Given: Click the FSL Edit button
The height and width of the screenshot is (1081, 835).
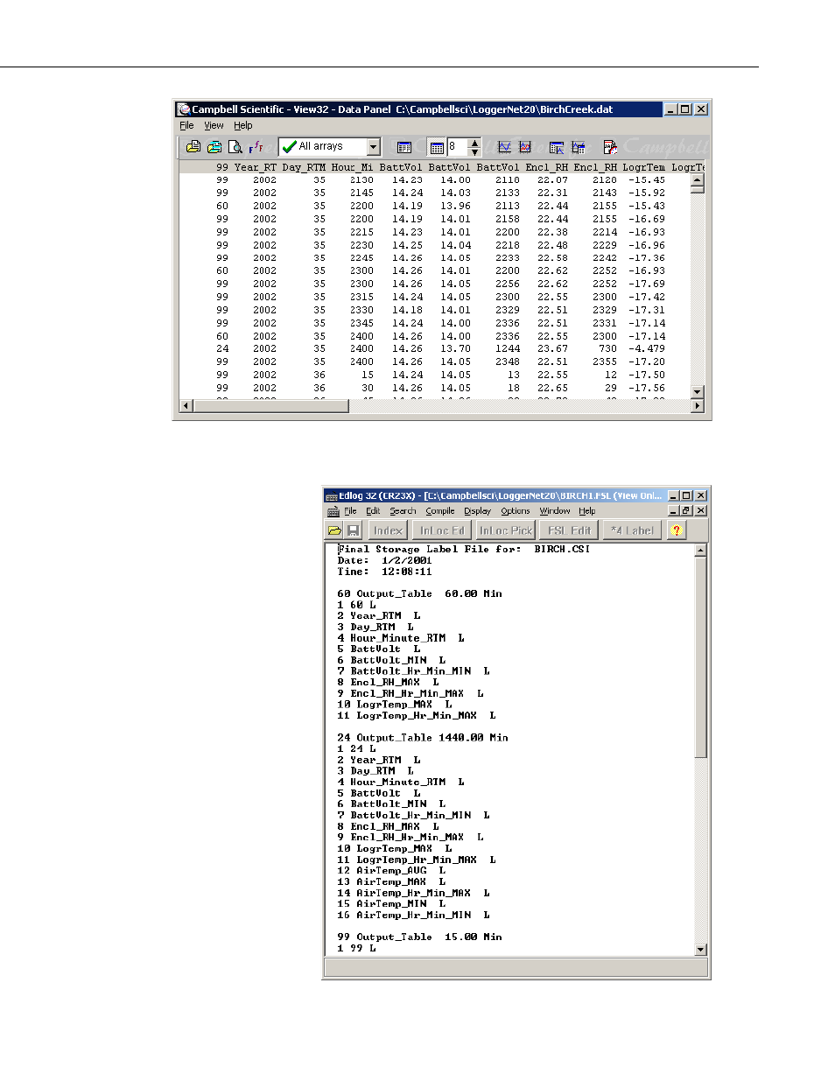Looking at the screenshot, I should click(569, 530).
